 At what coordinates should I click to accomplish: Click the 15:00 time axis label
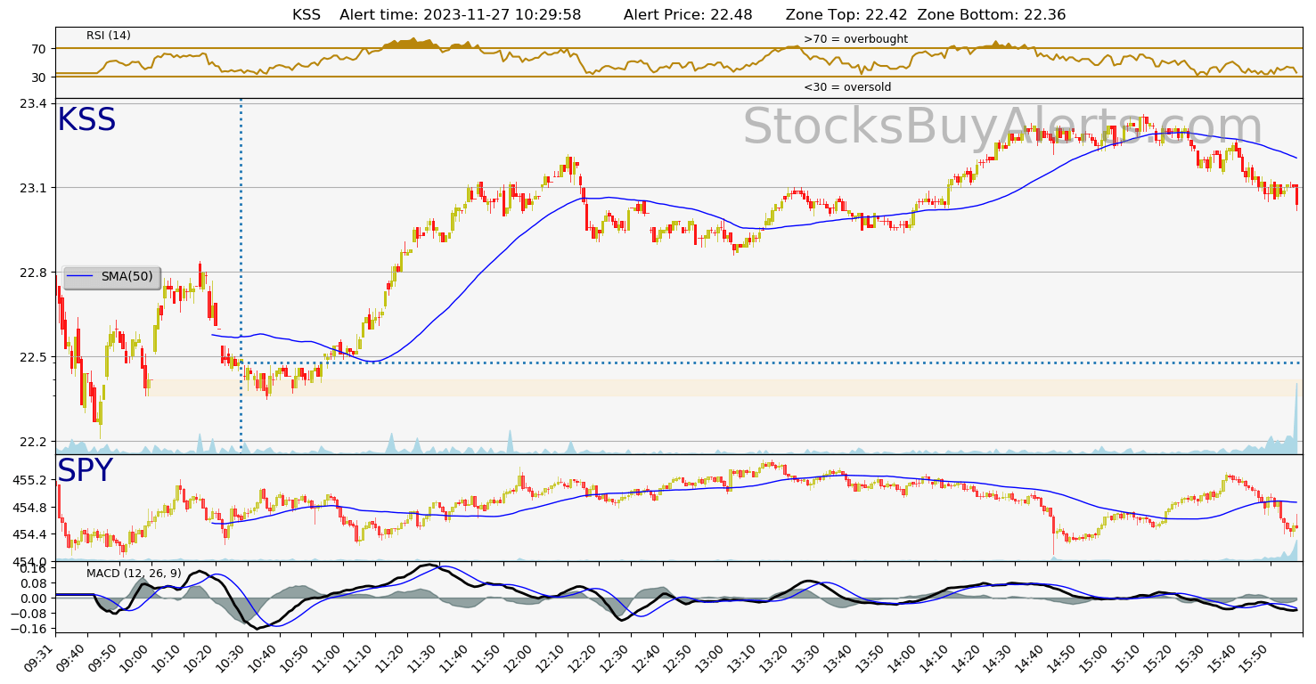tap(1097, 656)
